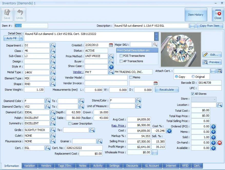
Task: Click the Item # input field
Action: click(x=31, y=26)
